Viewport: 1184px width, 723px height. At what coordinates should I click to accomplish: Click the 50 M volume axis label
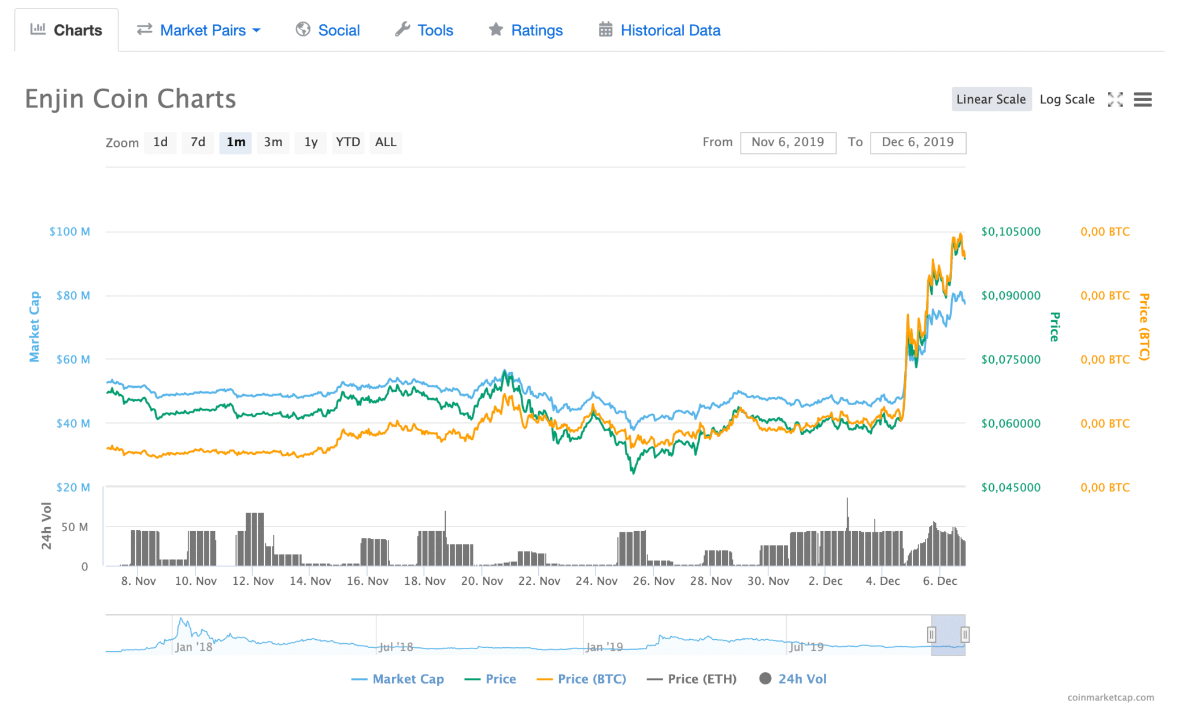[x=75, y=527]
